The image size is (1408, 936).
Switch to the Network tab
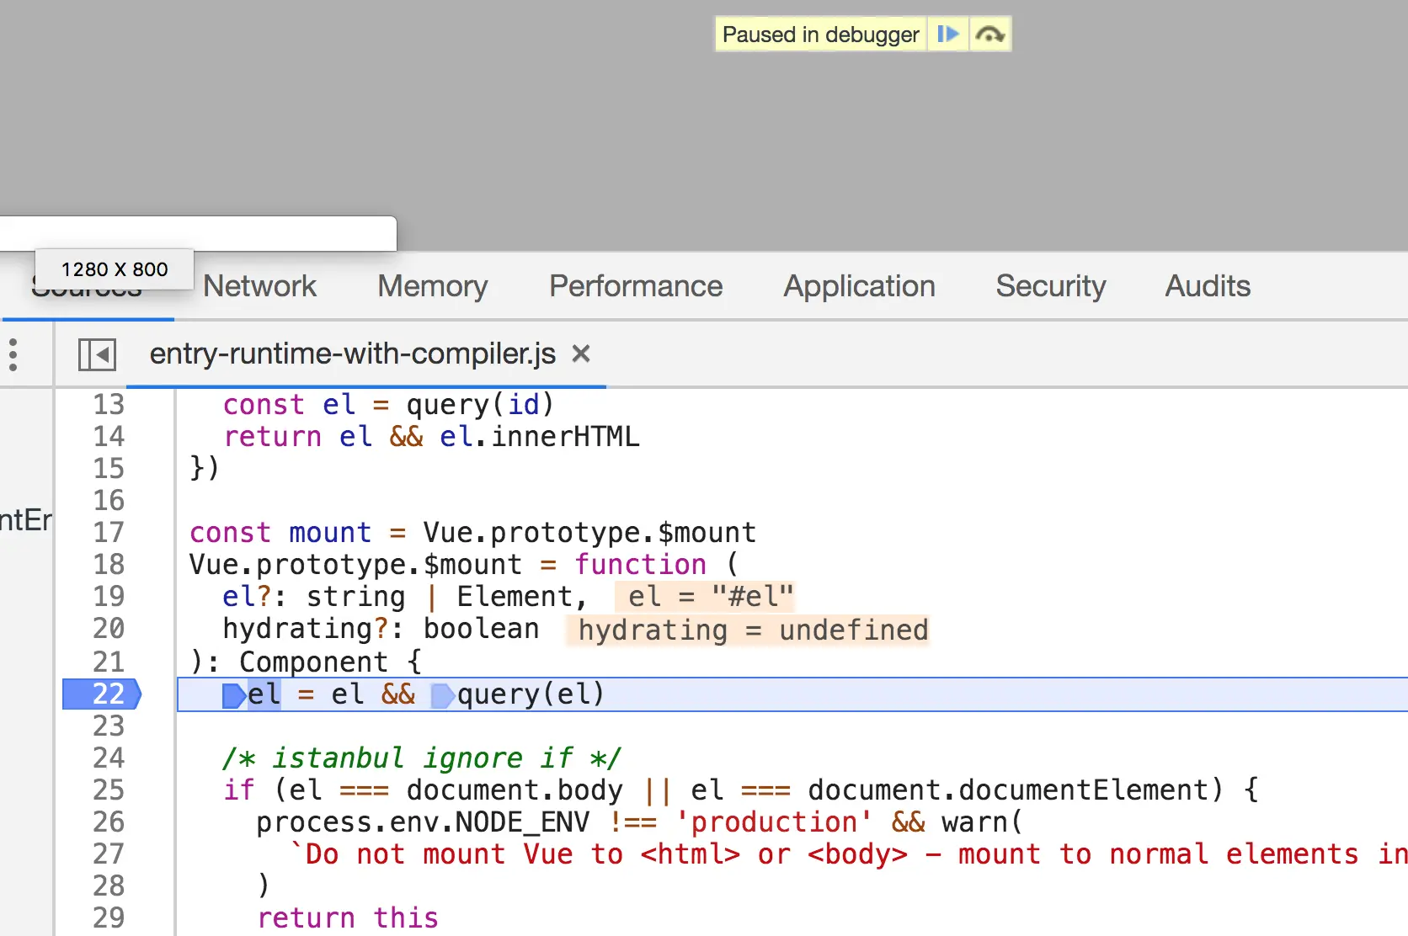[259, 286]
